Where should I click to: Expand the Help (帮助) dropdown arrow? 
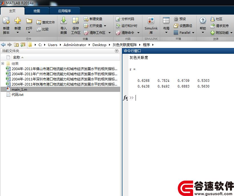coord(203,32)
